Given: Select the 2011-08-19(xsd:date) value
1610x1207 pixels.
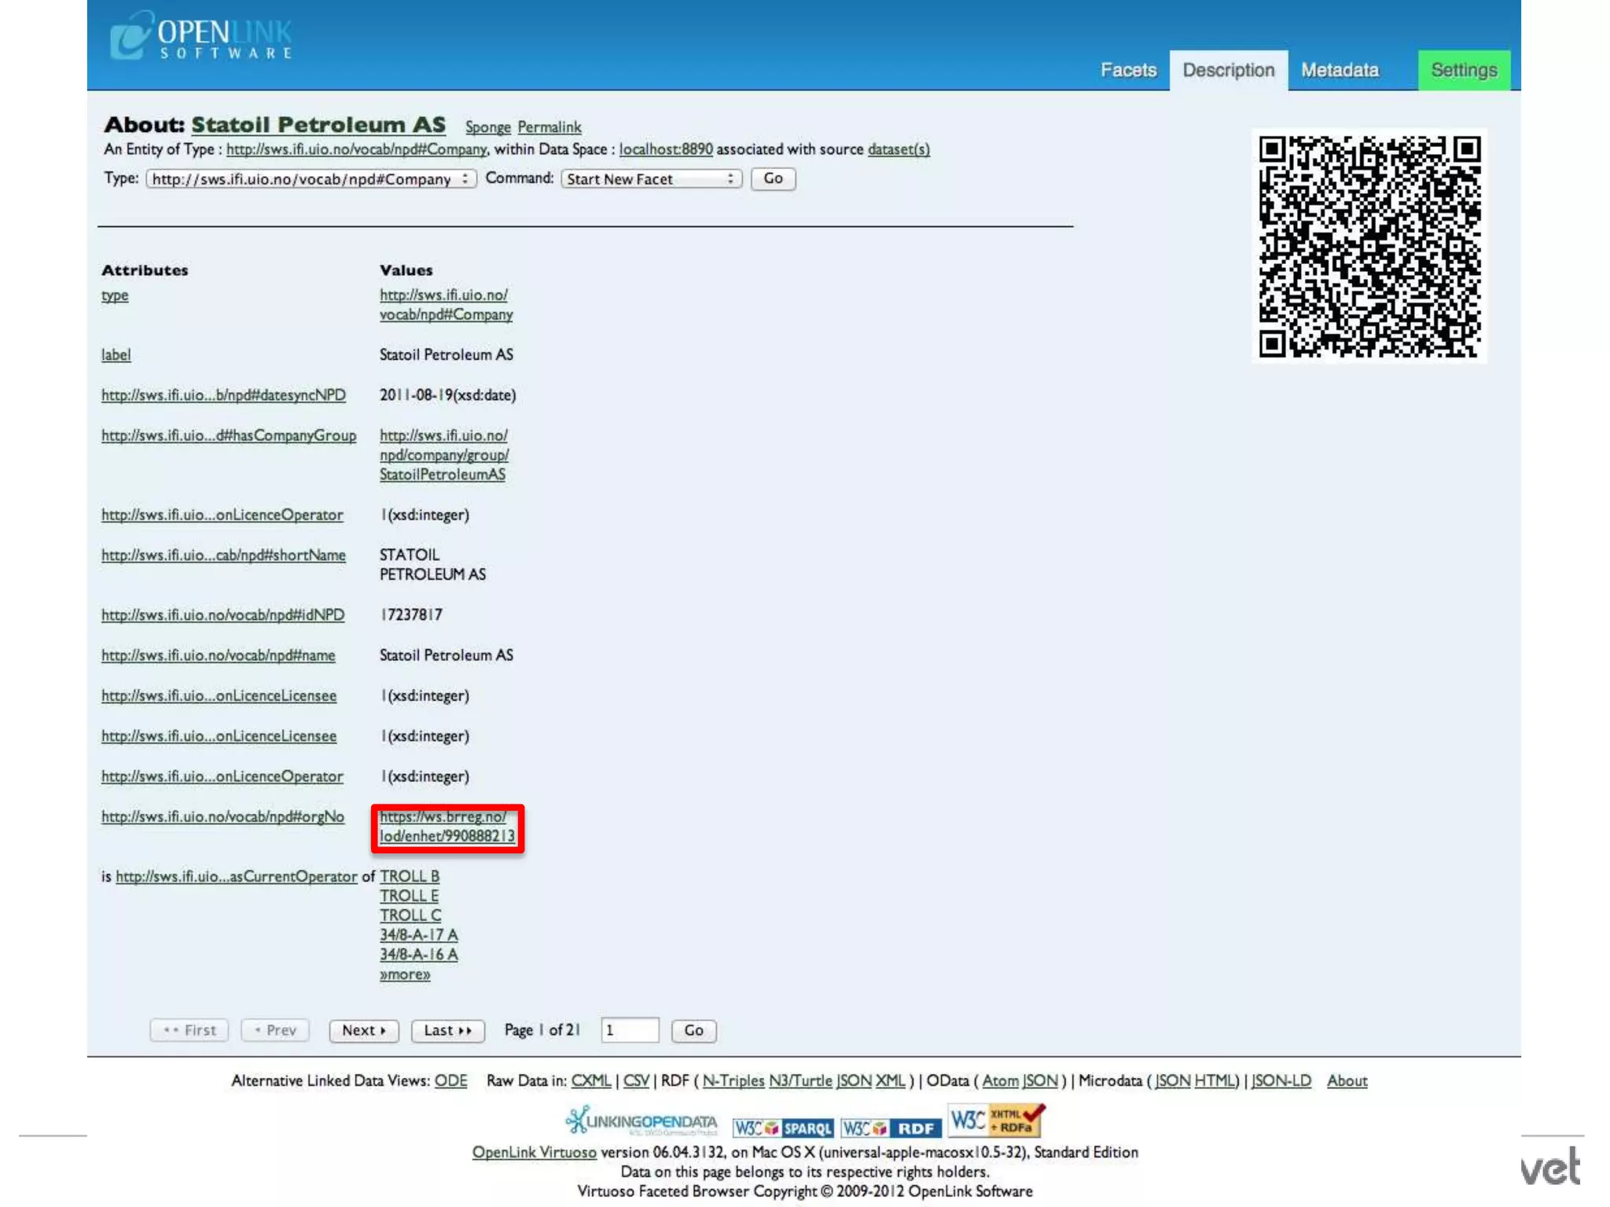Looking at the screenshot, I should click(x=447, y=395).
